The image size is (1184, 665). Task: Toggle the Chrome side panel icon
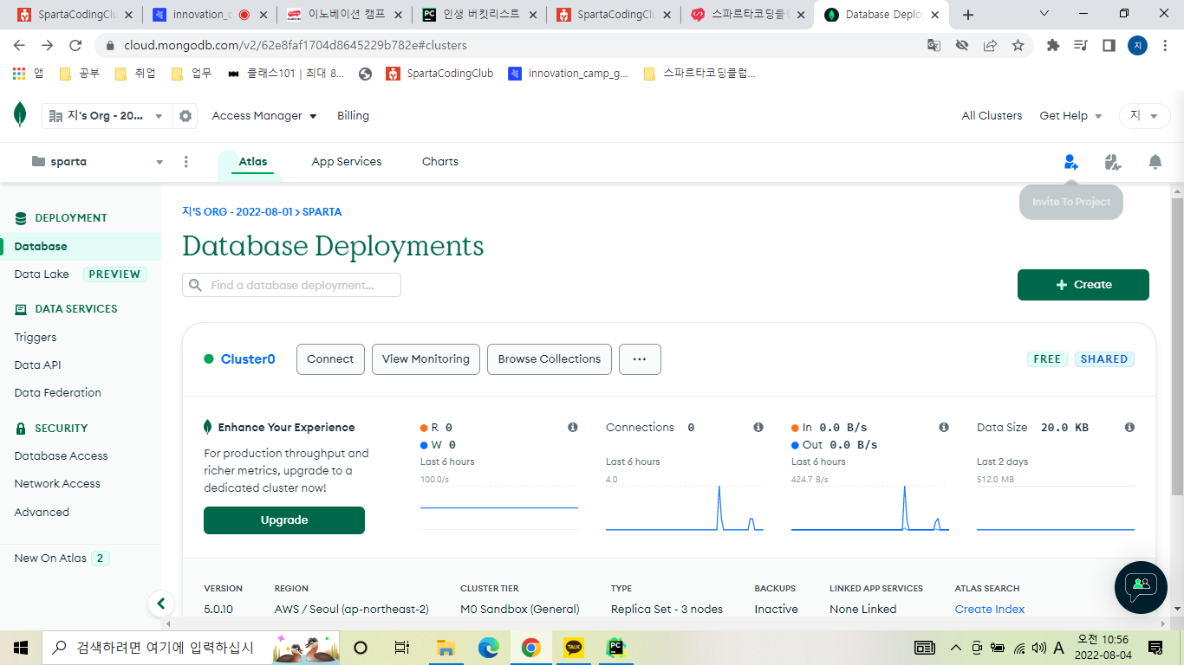pos(1109,45)
